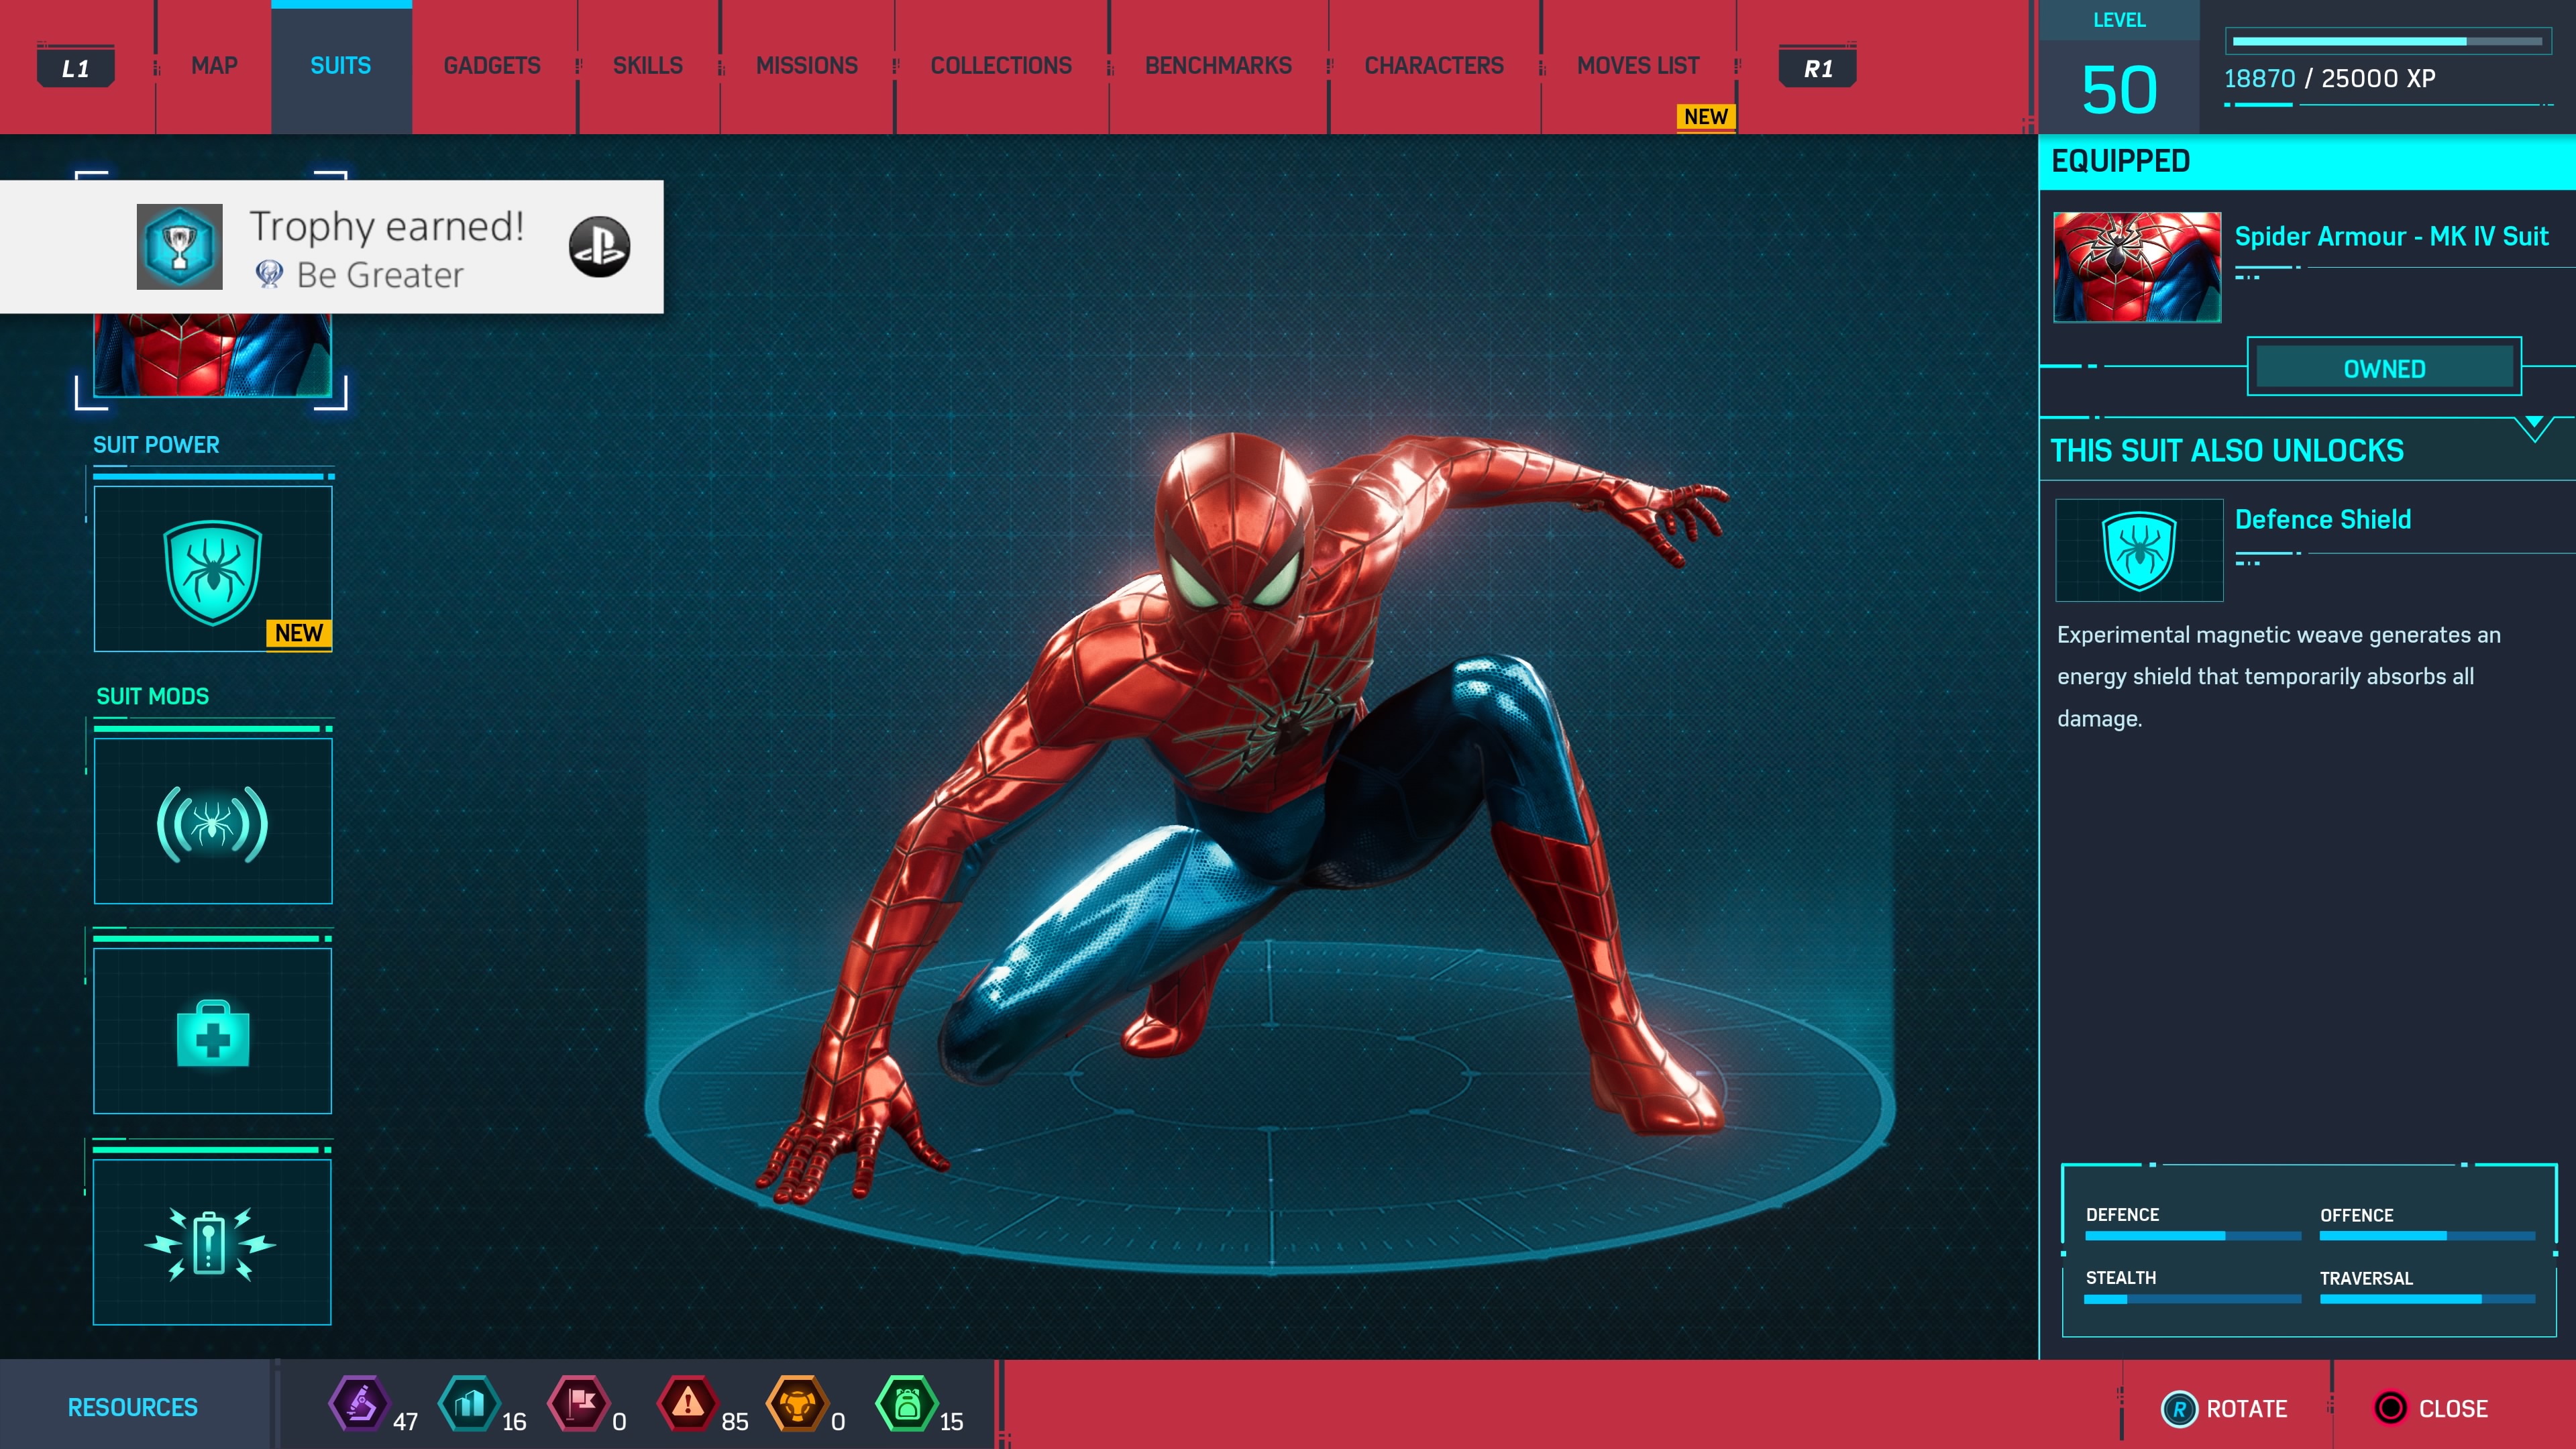Click the SUIT MODS heading
Screen dimensions: 2576x1449
pos(152,697)
